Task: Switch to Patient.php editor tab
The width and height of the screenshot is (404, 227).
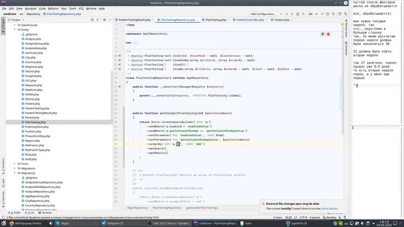Action: [x=282, y=20]
